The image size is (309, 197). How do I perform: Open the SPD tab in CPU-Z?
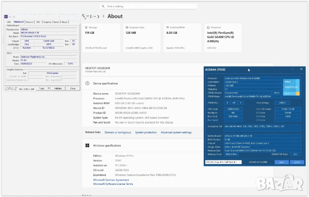tap(38, 22)
